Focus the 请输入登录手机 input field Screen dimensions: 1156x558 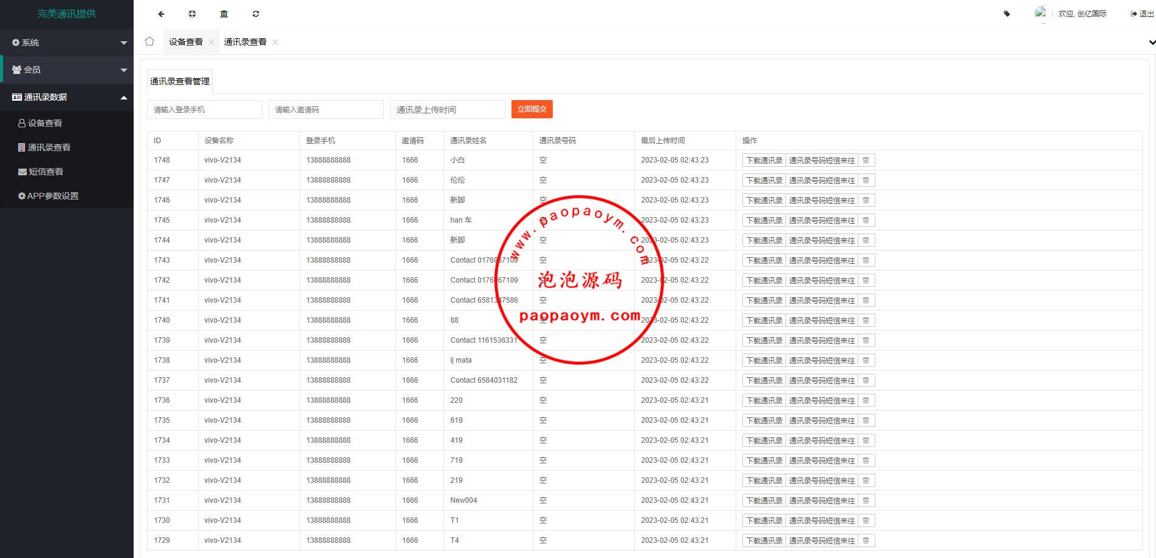click(x=204, y=110)
